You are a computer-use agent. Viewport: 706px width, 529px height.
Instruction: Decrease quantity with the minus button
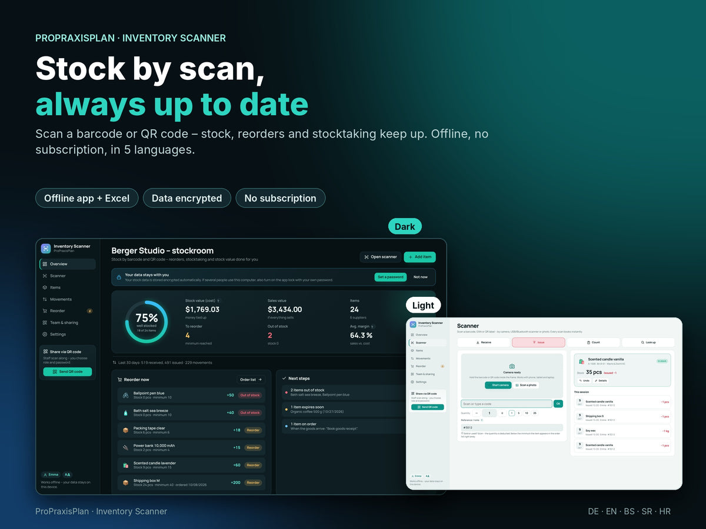point(477,413)
